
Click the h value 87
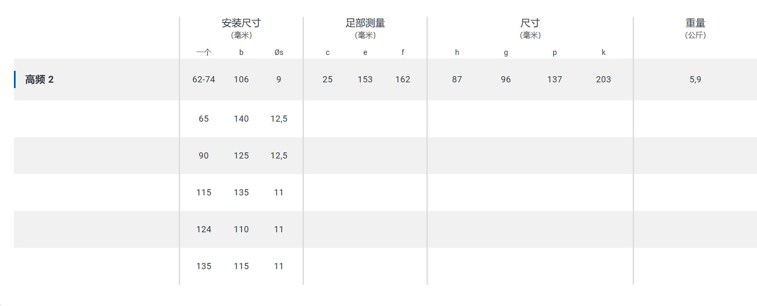click(x=457, y=79)
